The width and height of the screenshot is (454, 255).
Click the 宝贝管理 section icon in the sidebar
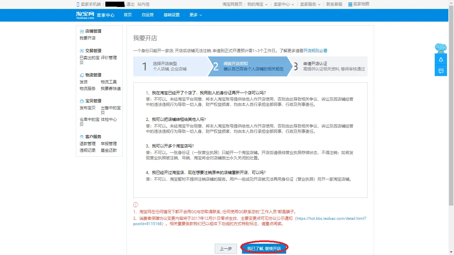coord(82,101)
